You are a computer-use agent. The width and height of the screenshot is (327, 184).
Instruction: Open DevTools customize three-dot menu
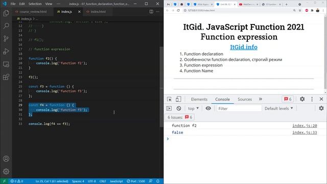[x=312, y=99]
